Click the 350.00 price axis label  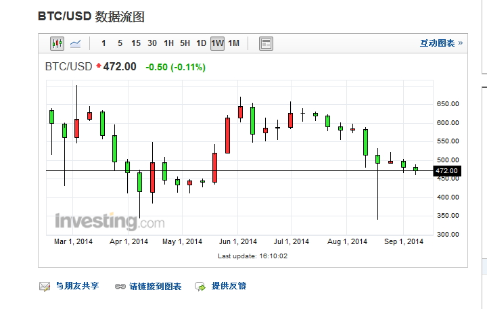pos(448,216)
